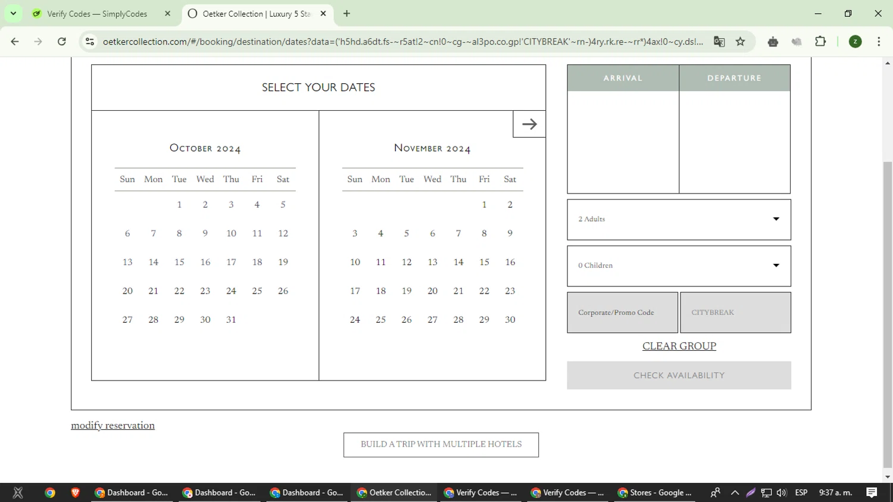This screenshot has width=893, height=502.
Task: Select the DEPARTURE header
Action: point(735,78)
